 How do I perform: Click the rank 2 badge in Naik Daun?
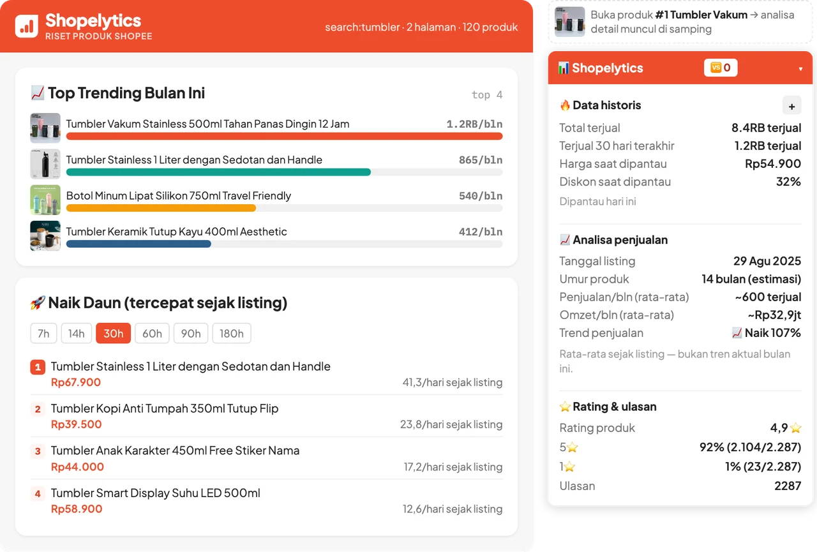(38, 409)
